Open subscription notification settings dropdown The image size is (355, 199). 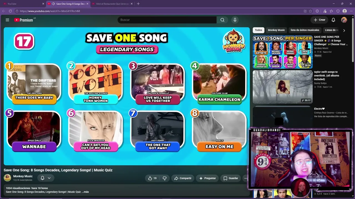[x=46, y=178]
